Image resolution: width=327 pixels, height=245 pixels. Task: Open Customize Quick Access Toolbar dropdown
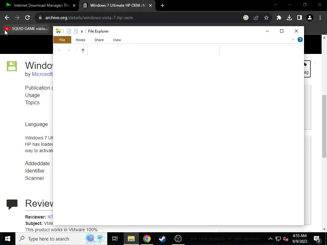click(x=82, y=32)
